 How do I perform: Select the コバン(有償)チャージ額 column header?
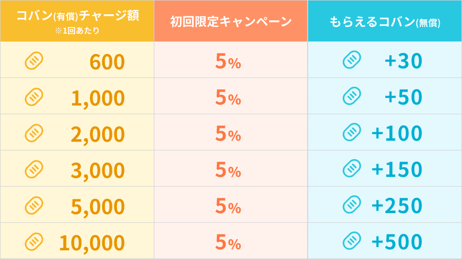[77, 16]
